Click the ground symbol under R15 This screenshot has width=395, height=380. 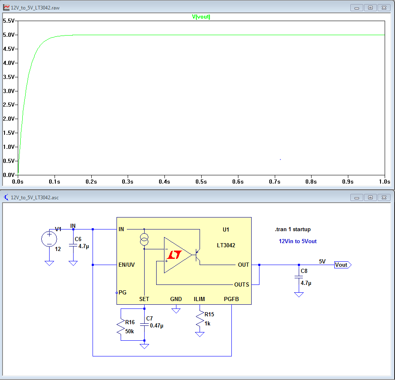click(x=200, y=335)
